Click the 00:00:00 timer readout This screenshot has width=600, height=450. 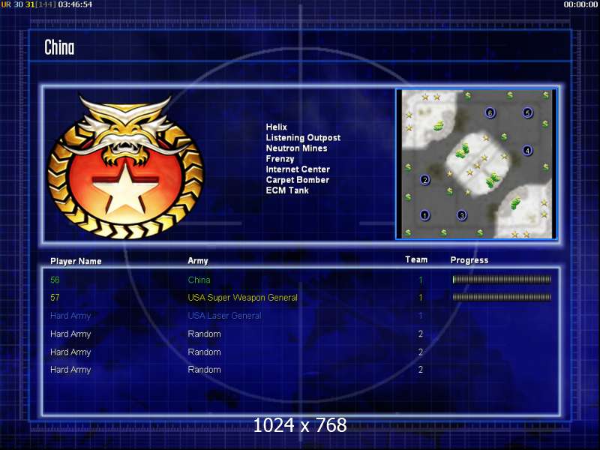[x=580, y=4]
